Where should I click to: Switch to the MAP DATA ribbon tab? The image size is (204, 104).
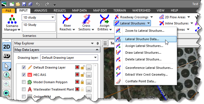click(80, 10)
